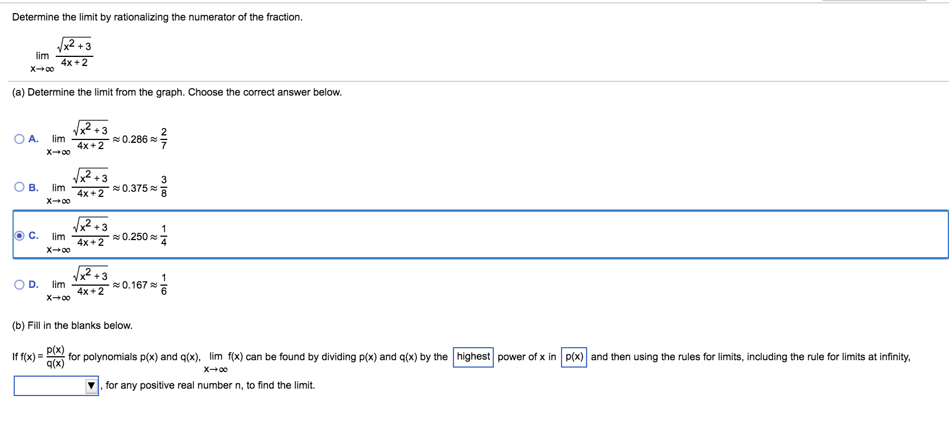This screenshot has height=445, width=949.
Task: Select answer choice A
Action: point(19,138)
